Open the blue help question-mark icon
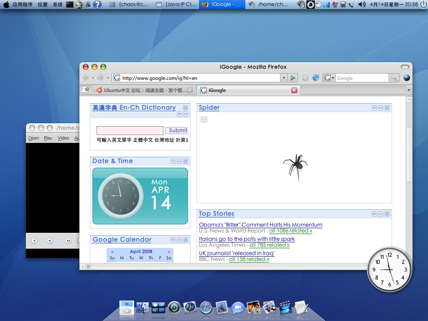Image resolution: width=428 pixels, height=321 pixels. point(97,4)
